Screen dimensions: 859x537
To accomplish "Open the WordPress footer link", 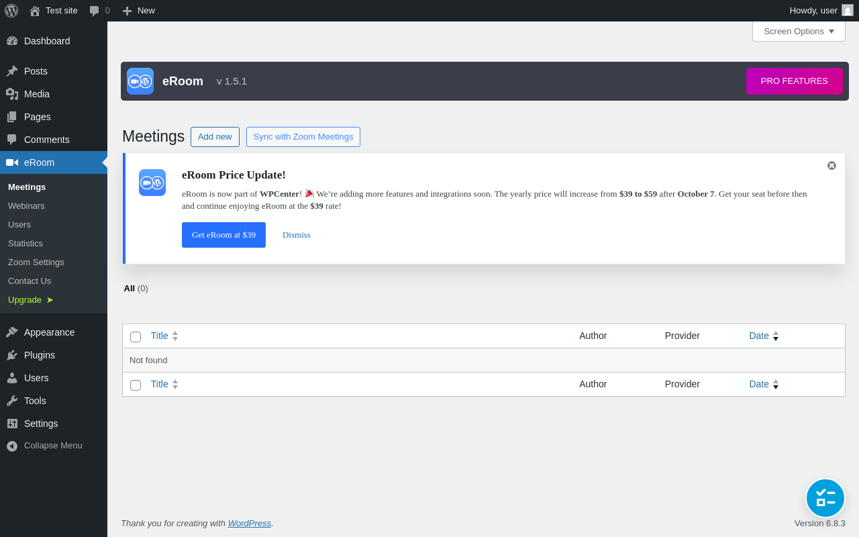I will [250, 523].
